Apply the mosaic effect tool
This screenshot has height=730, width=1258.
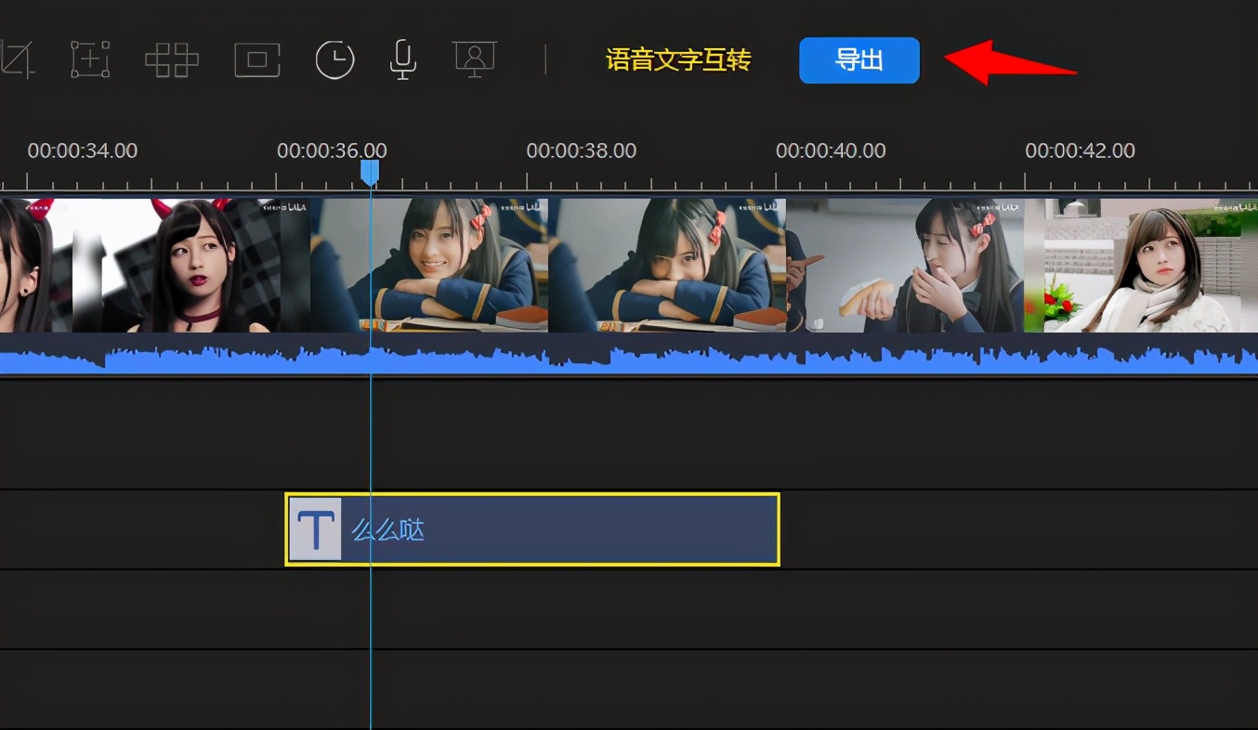[x=172, y=59]
